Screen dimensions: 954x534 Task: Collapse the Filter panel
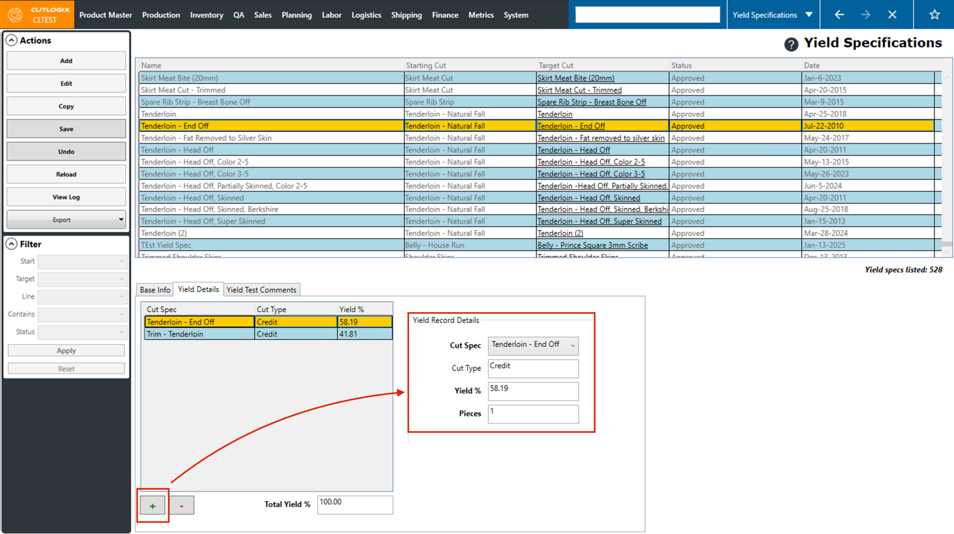point(11,244)
